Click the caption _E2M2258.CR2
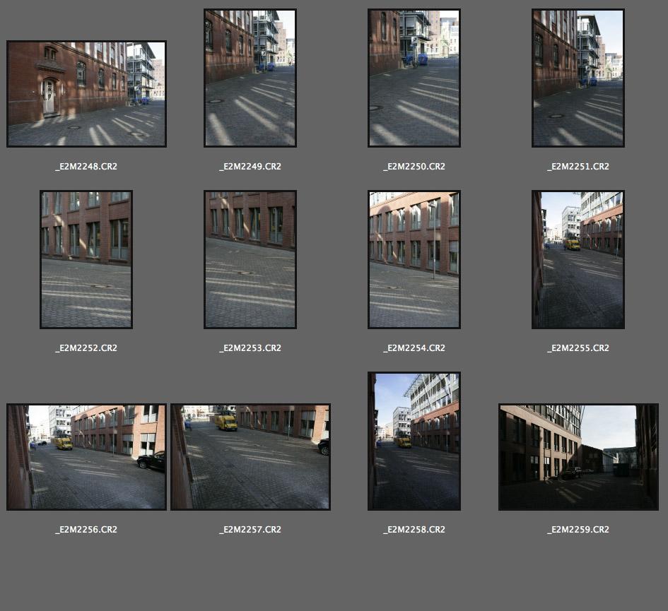668x611 pixels. click(x=414, y=530)
